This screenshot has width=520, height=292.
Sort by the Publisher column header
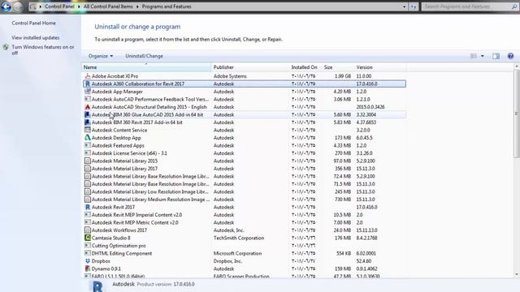click(250, 67)
